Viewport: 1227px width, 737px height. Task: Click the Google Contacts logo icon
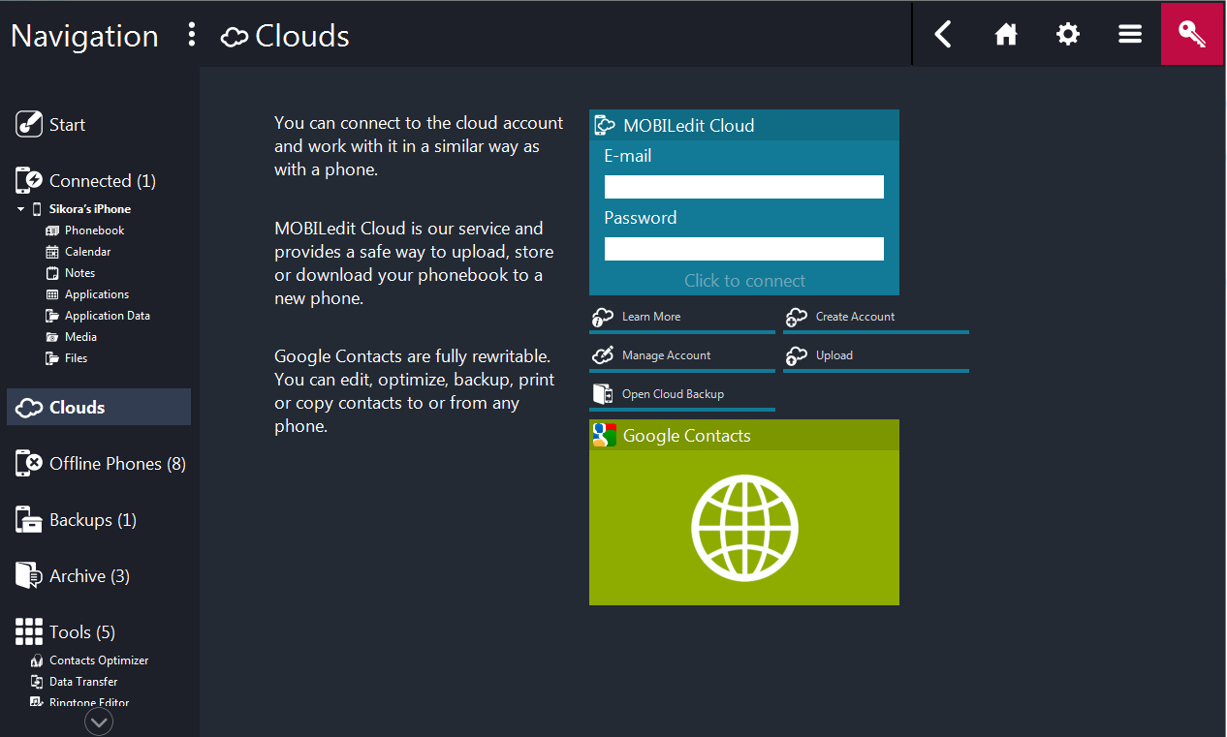(x=605, y=435)
